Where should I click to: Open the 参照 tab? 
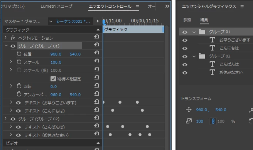187,20
